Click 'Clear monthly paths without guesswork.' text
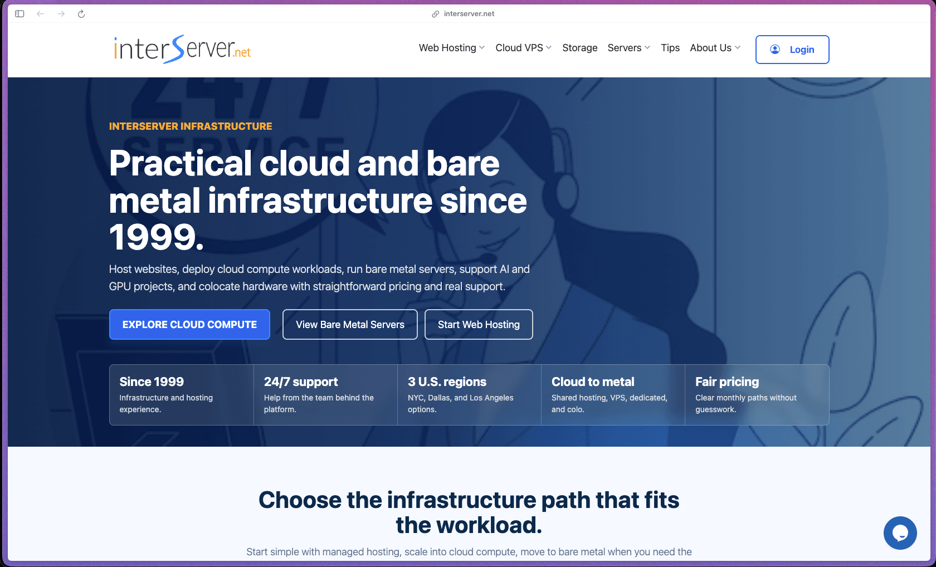Screen dimensions: 936x567 tap(746, 403)
